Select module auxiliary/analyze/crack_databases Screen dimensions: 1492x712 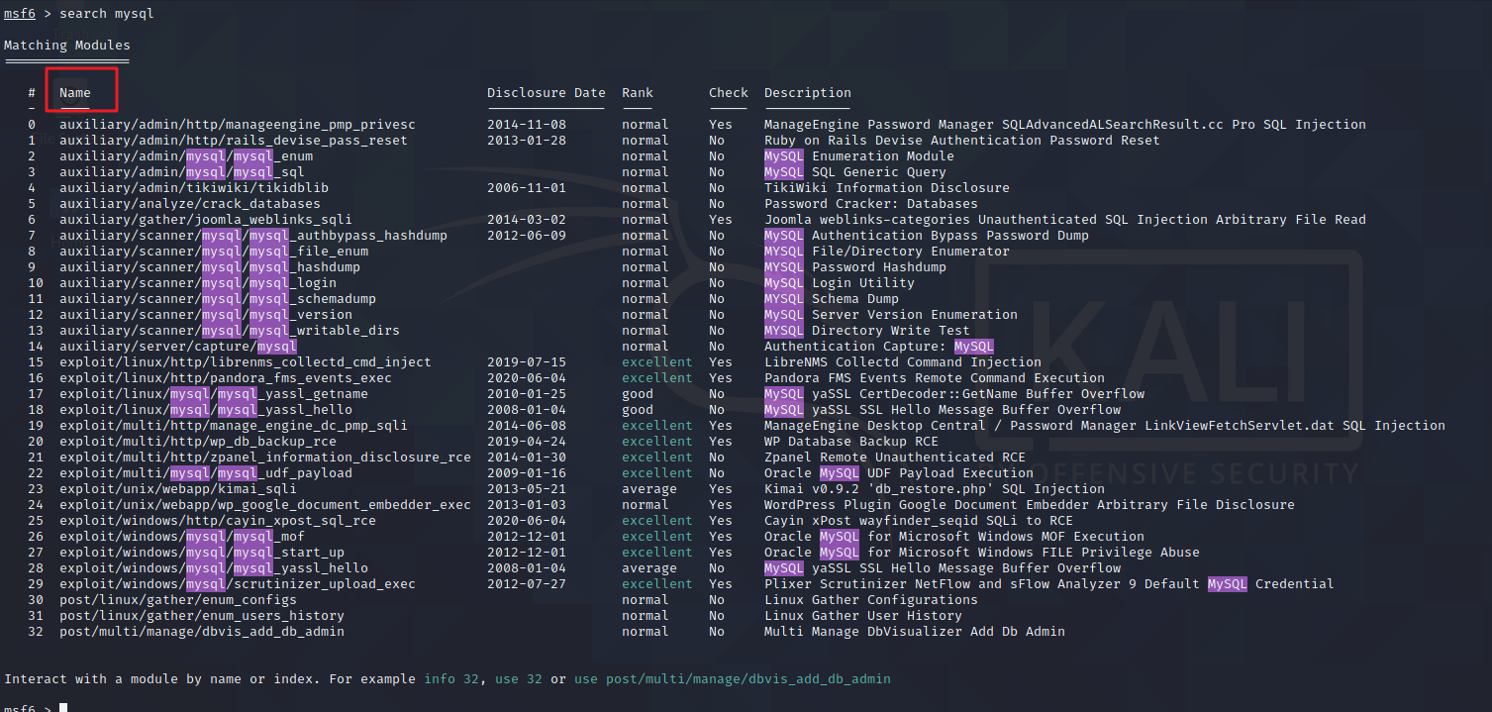pyautogui.click(x=190, y=204)
